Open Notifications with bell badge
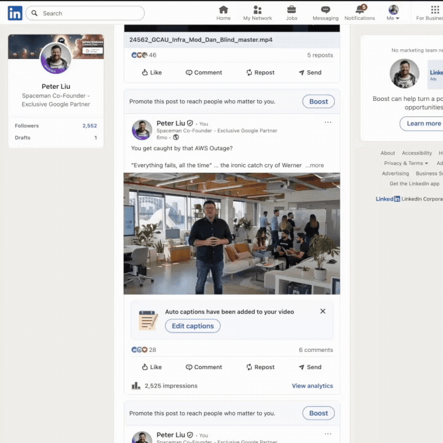The image size is (443, 443). tap(360, 14)
